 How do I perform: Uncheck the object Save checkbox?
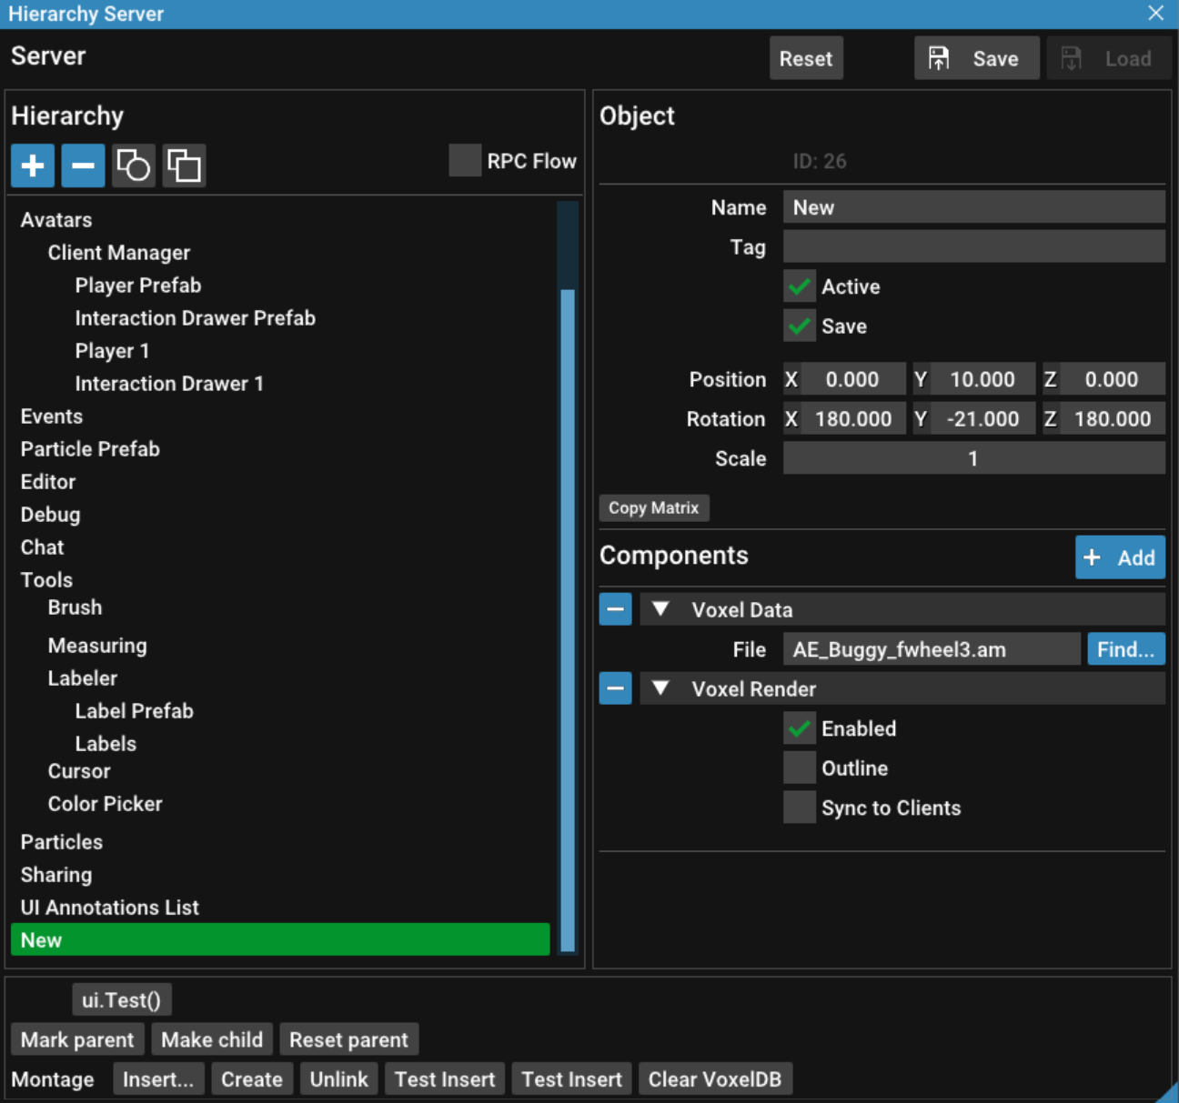pos(800,326)
